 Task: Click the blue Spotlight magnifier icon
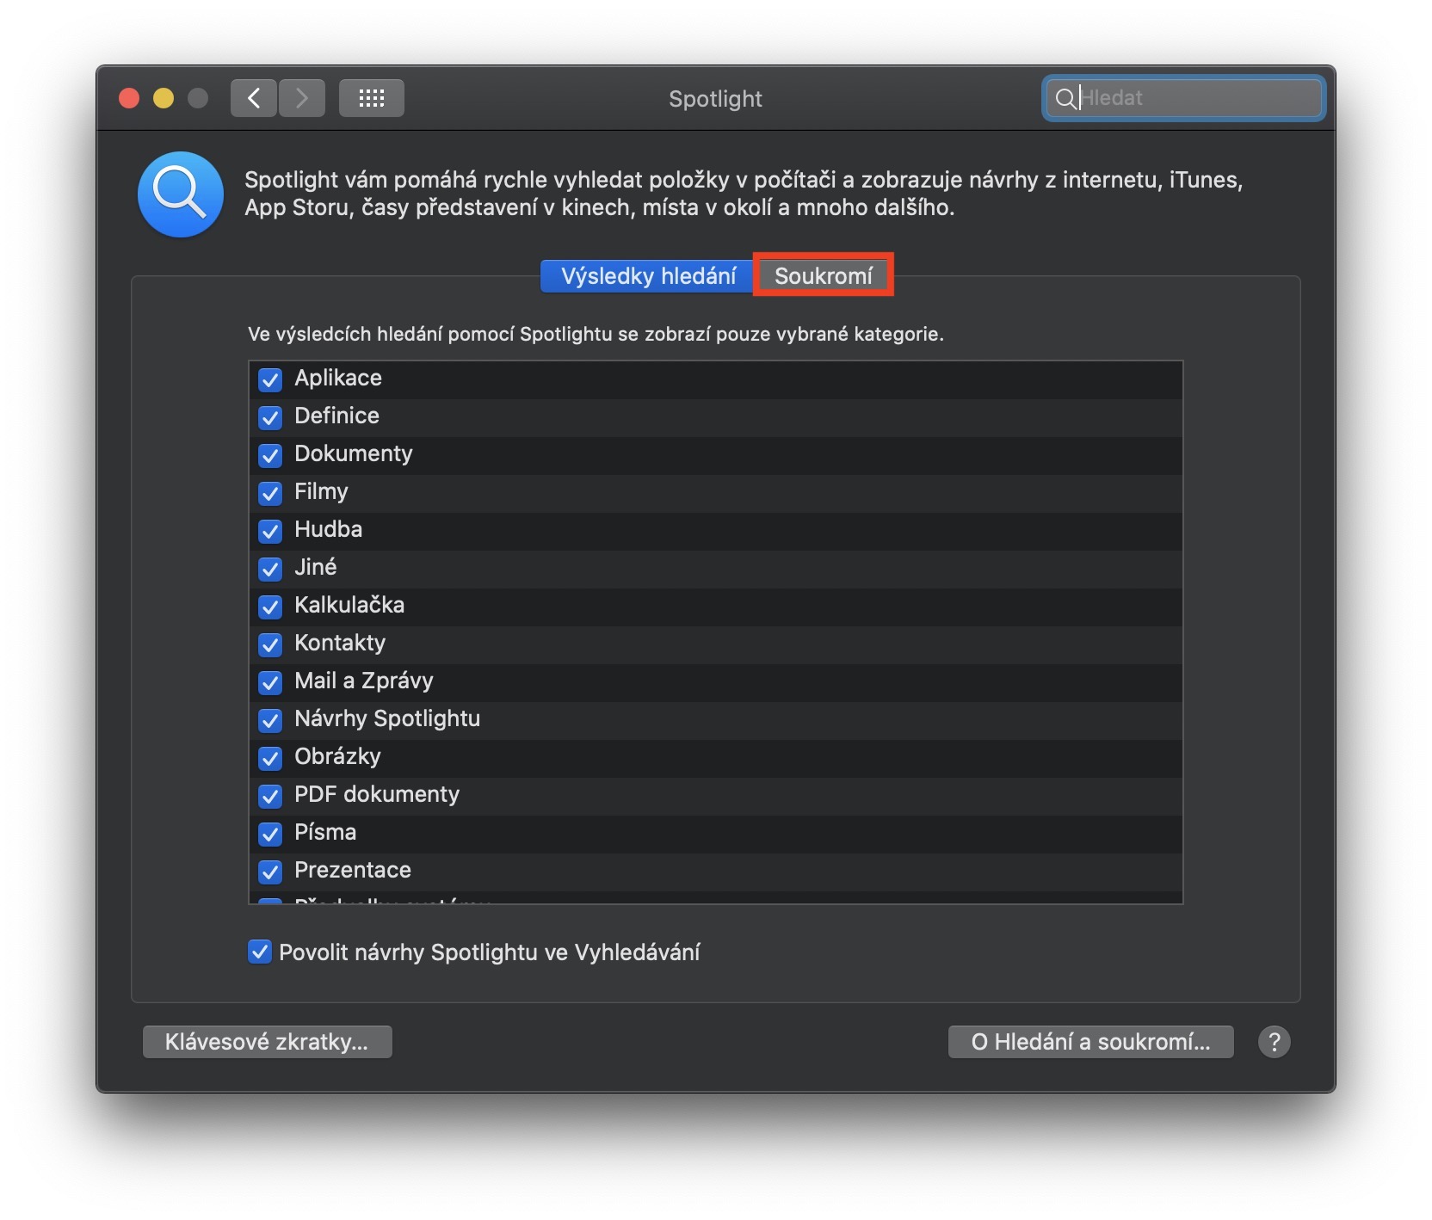(x=181, y=194)
